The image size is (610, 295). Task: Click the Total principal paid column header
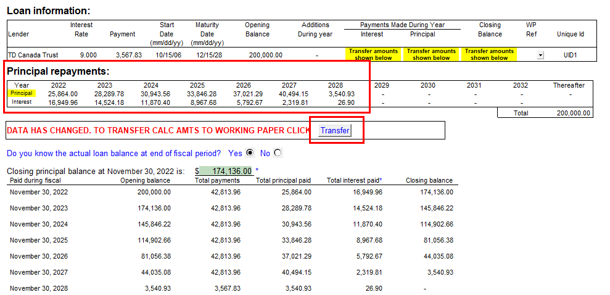point(283,180)
